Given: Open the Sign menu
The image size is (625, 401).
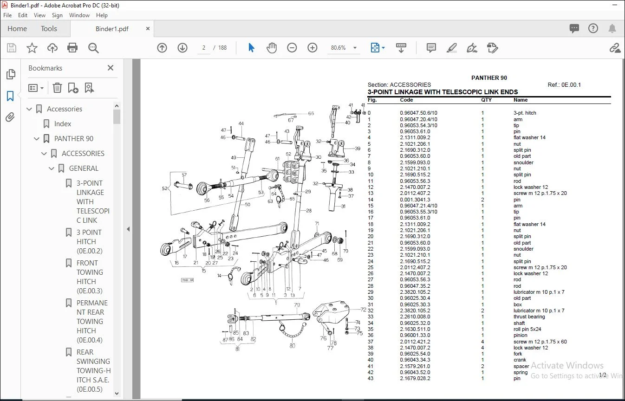Looking at the screenshot, I should [x=57, y=15].
